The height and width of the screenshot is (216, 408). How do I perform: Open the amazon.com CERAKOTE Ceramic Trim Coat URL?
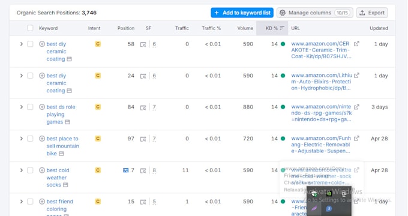(x=322, y=50)
